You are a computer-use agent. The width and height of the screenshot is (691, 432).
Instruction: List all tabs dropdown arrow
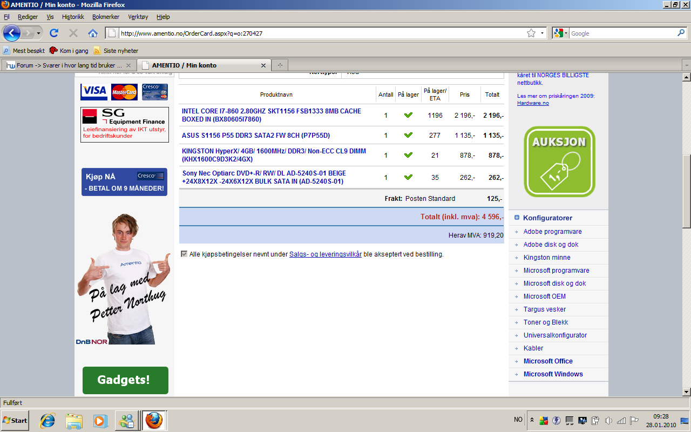pos(686,65)
